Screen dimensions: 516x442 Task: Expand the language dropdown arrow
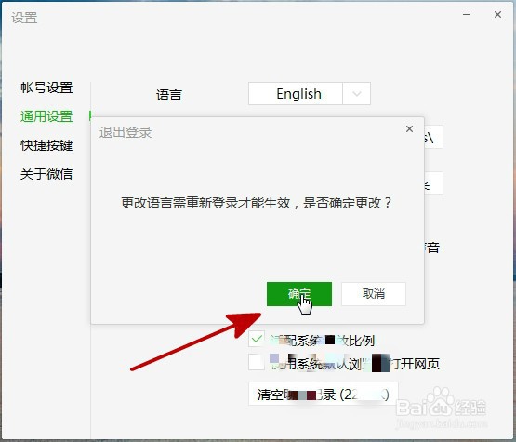(357, 94)
